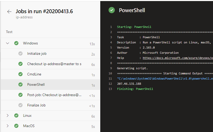
Task: Click the Test stage label
Action: [x=9, y=32]
